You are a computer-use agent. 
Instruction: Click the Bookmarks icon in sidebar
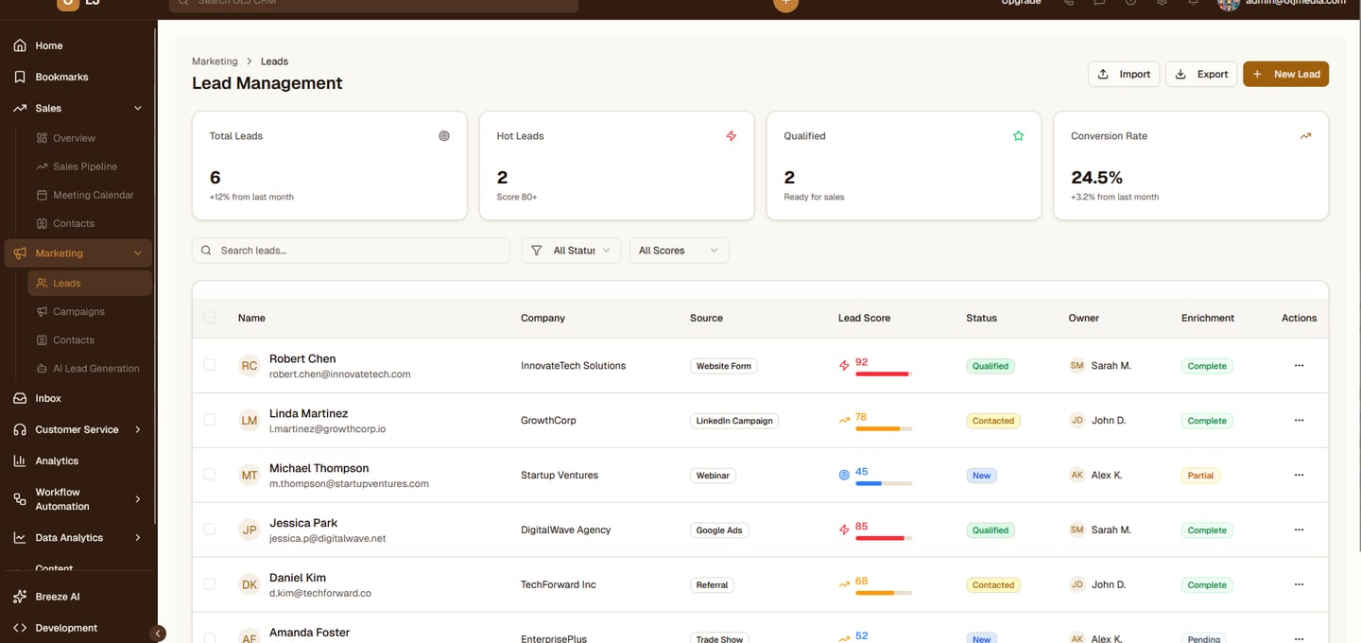20,77
